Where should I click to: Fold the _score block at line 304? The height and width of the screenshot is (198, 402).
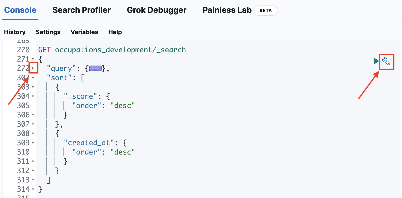point(33,96)
